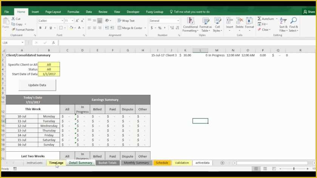Open the Validation sheet tab
Image resolution: width=317 pixels, height=178 pixels.
click(182, 163)
